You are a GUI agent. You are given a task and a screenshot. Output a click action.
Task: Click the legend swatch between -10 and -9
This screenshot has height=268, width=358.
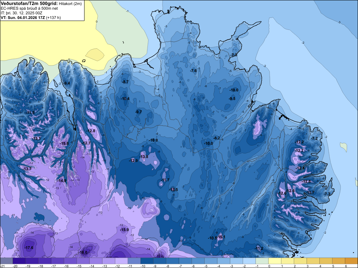pyautogui.click(x=147, y=261)
